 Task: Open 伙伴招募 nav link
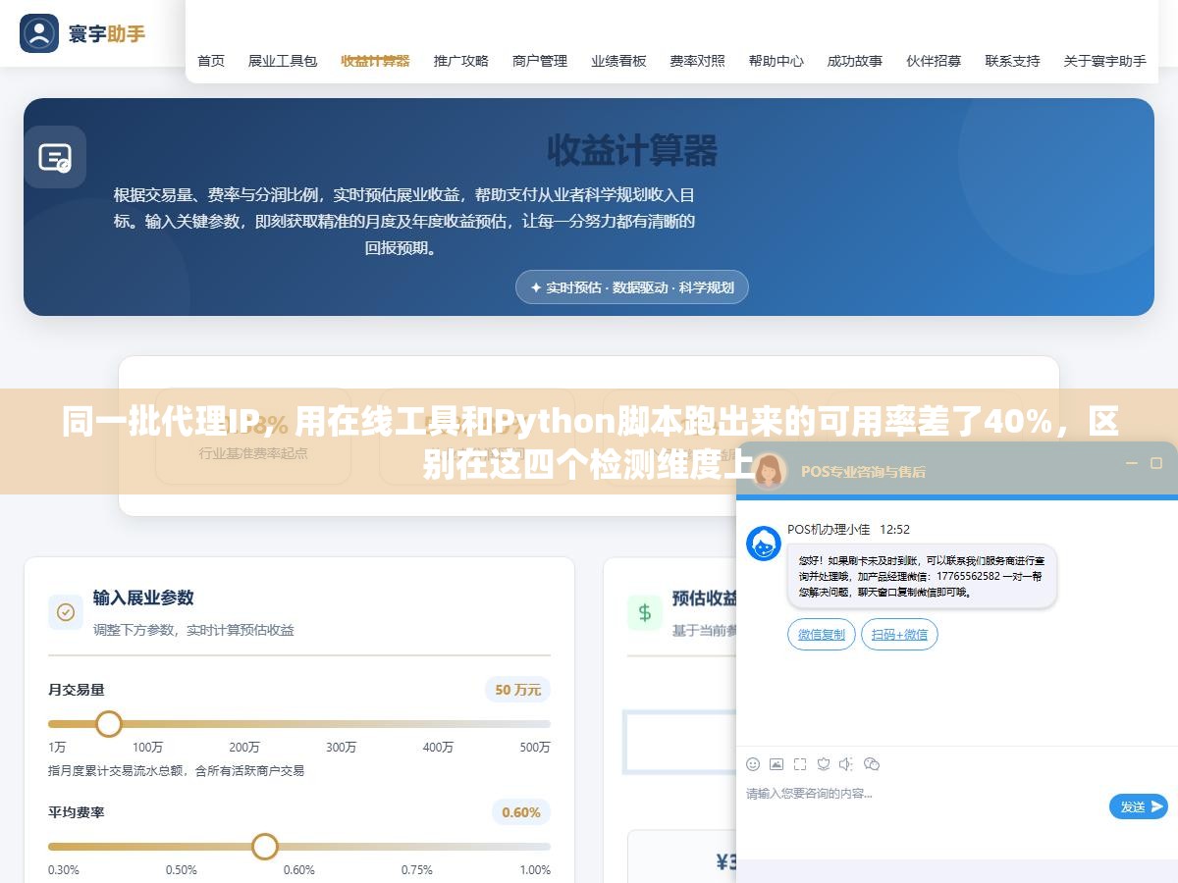point(934,61)
